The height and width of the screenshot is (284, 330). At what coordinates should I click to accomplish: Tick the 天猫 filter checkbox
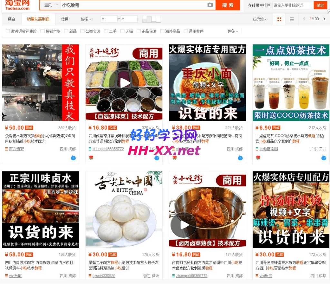[x=122, y=31]
